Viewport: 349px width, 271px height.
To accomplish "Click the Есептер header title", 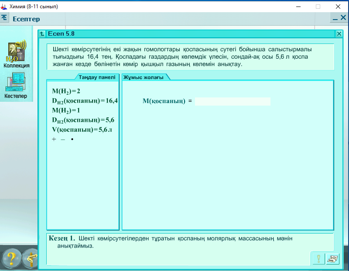I will coord(26,19).
